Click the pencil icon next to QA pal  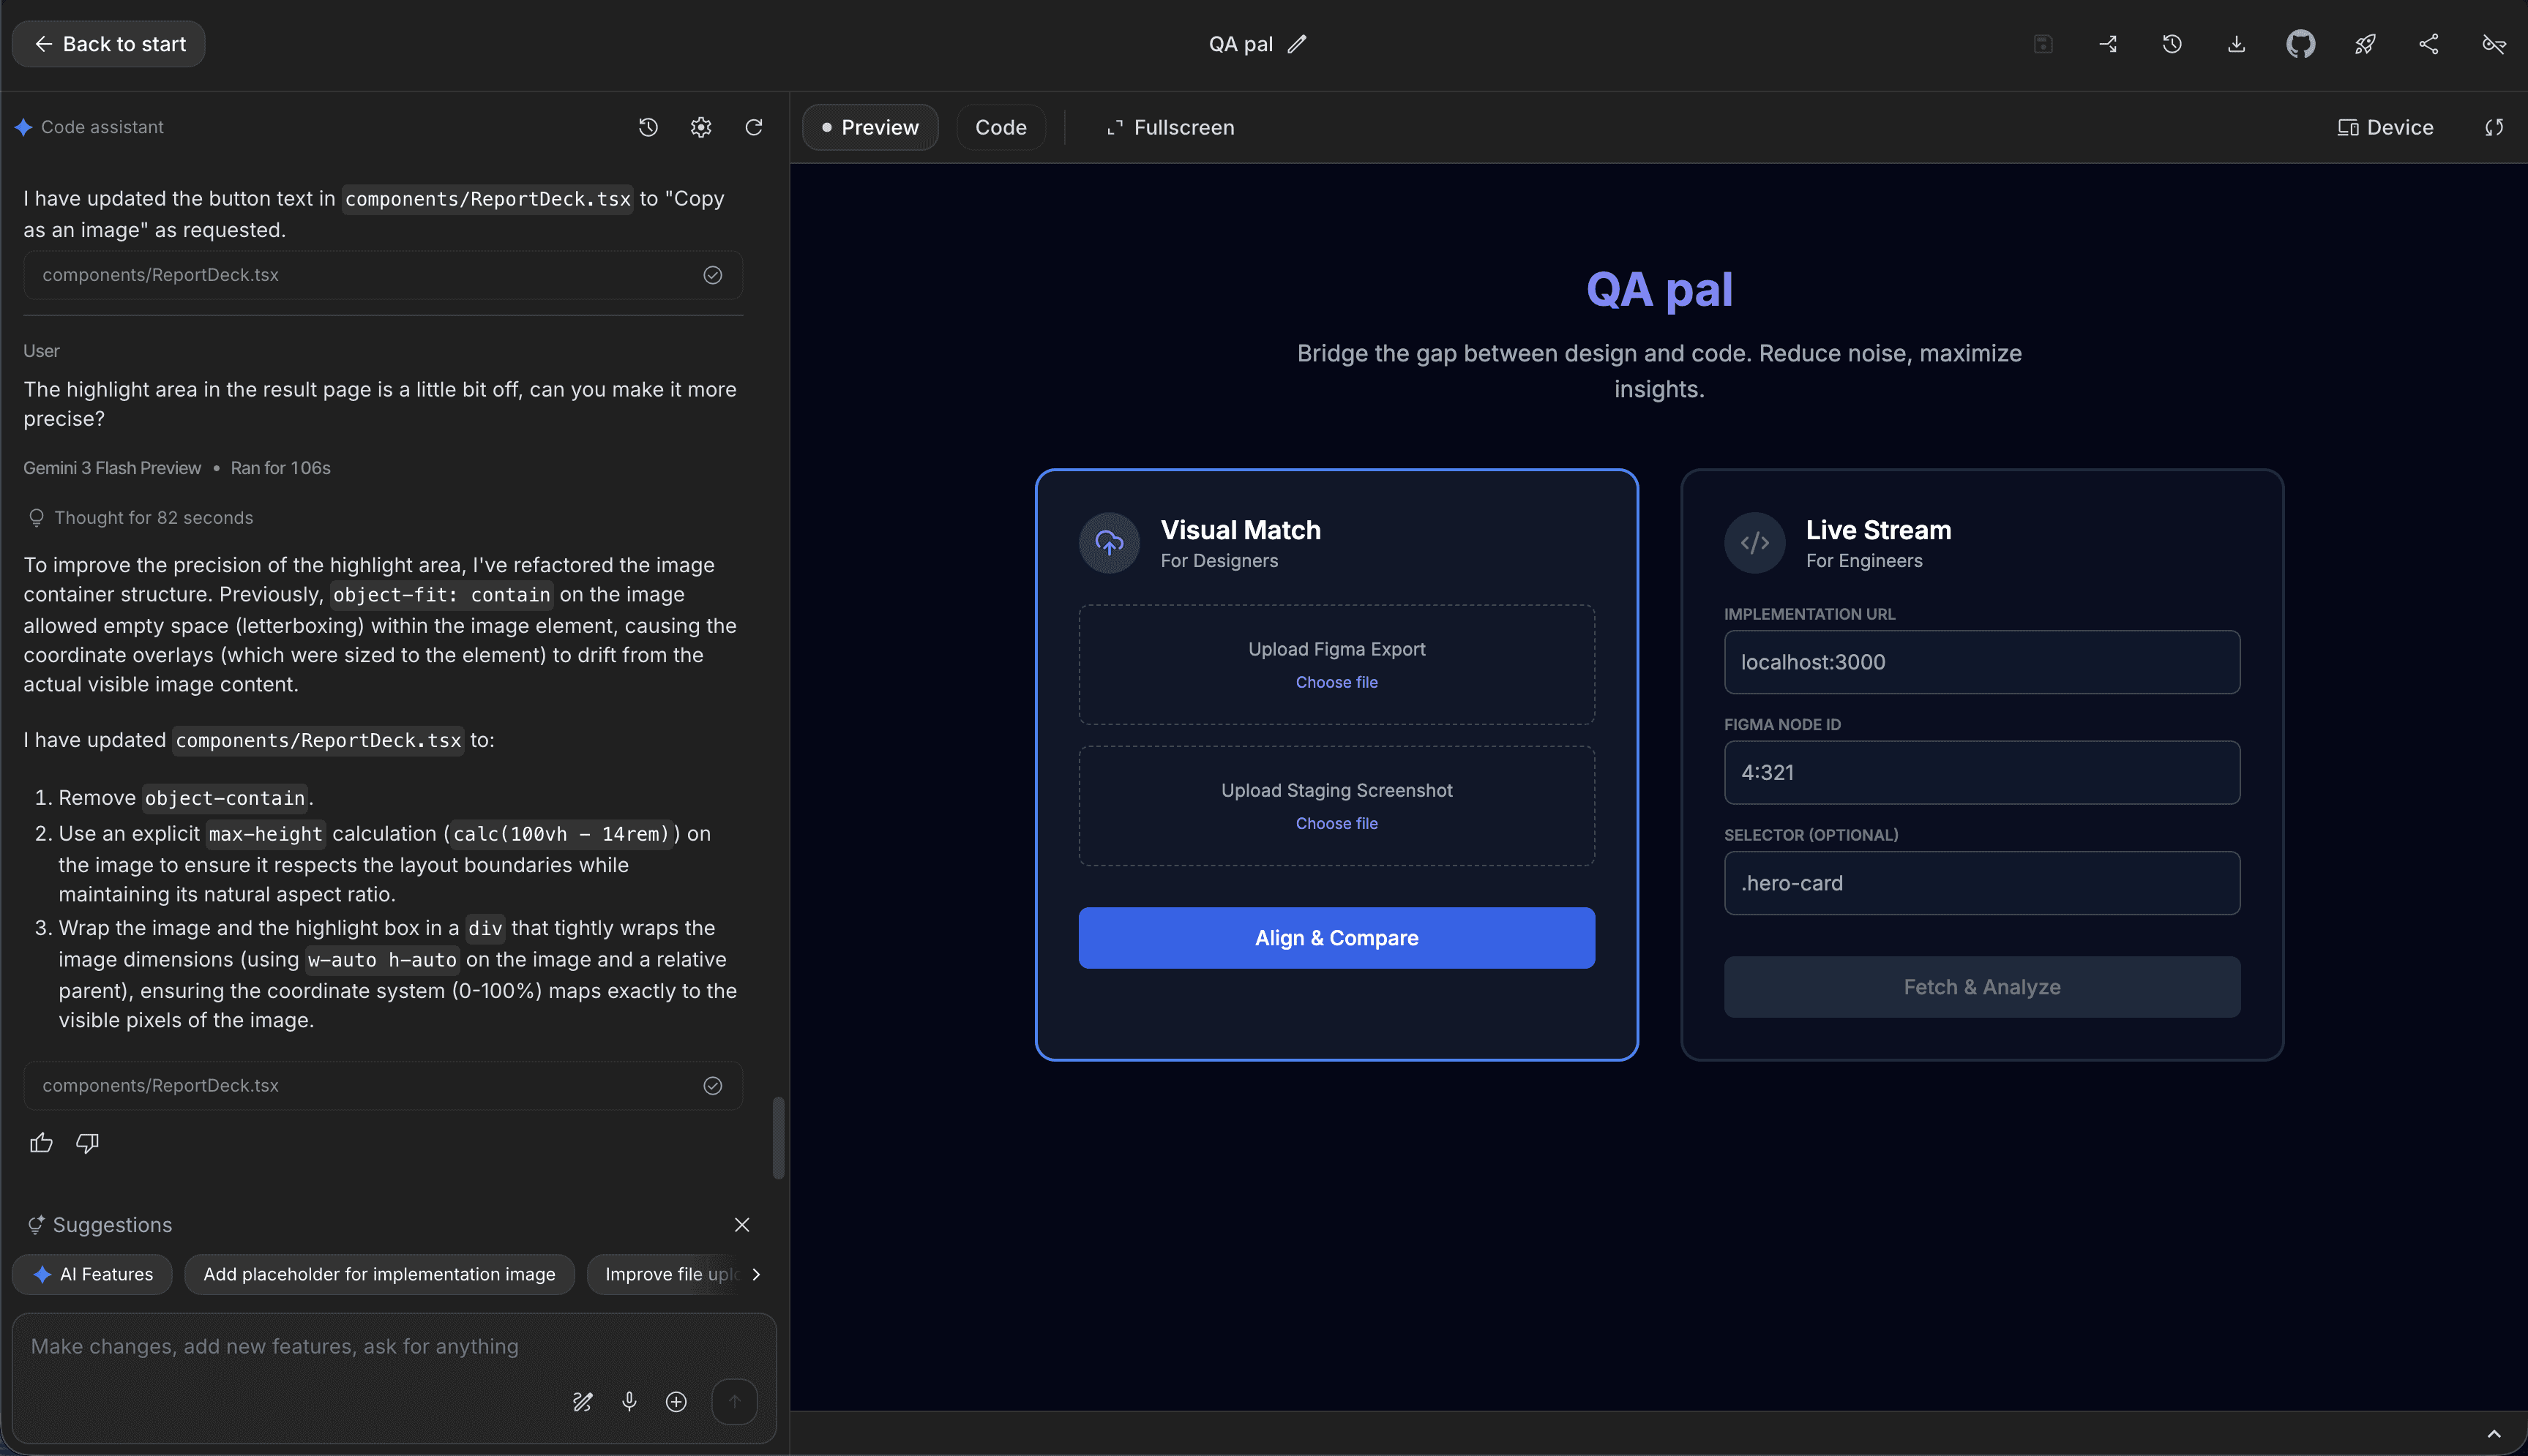coord(1297,44)
